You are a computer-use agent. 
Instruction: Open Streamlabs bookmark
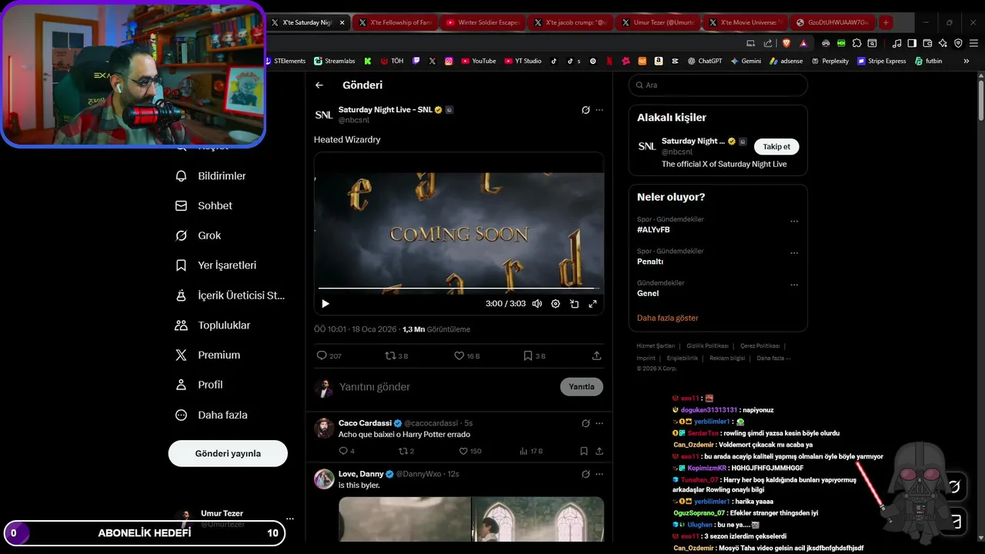point(334,61)
